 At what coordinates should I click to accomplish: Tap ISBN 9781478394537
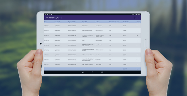coord(72,26)
